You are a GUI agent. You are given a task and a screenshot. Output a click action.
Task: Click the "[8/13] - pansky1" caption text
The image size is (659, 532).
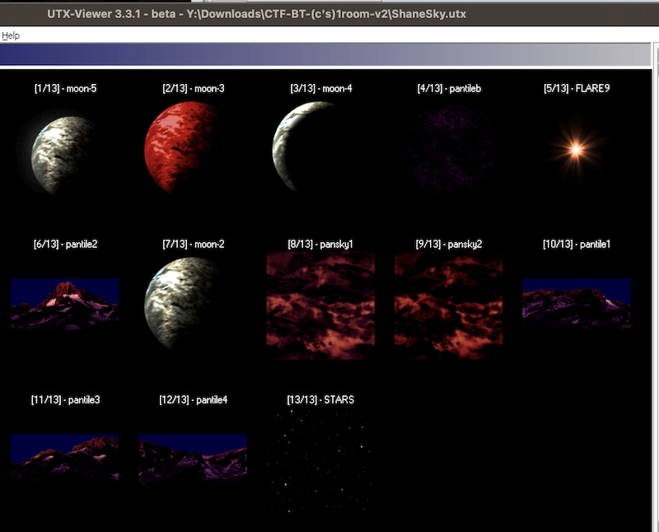point(320,245)
